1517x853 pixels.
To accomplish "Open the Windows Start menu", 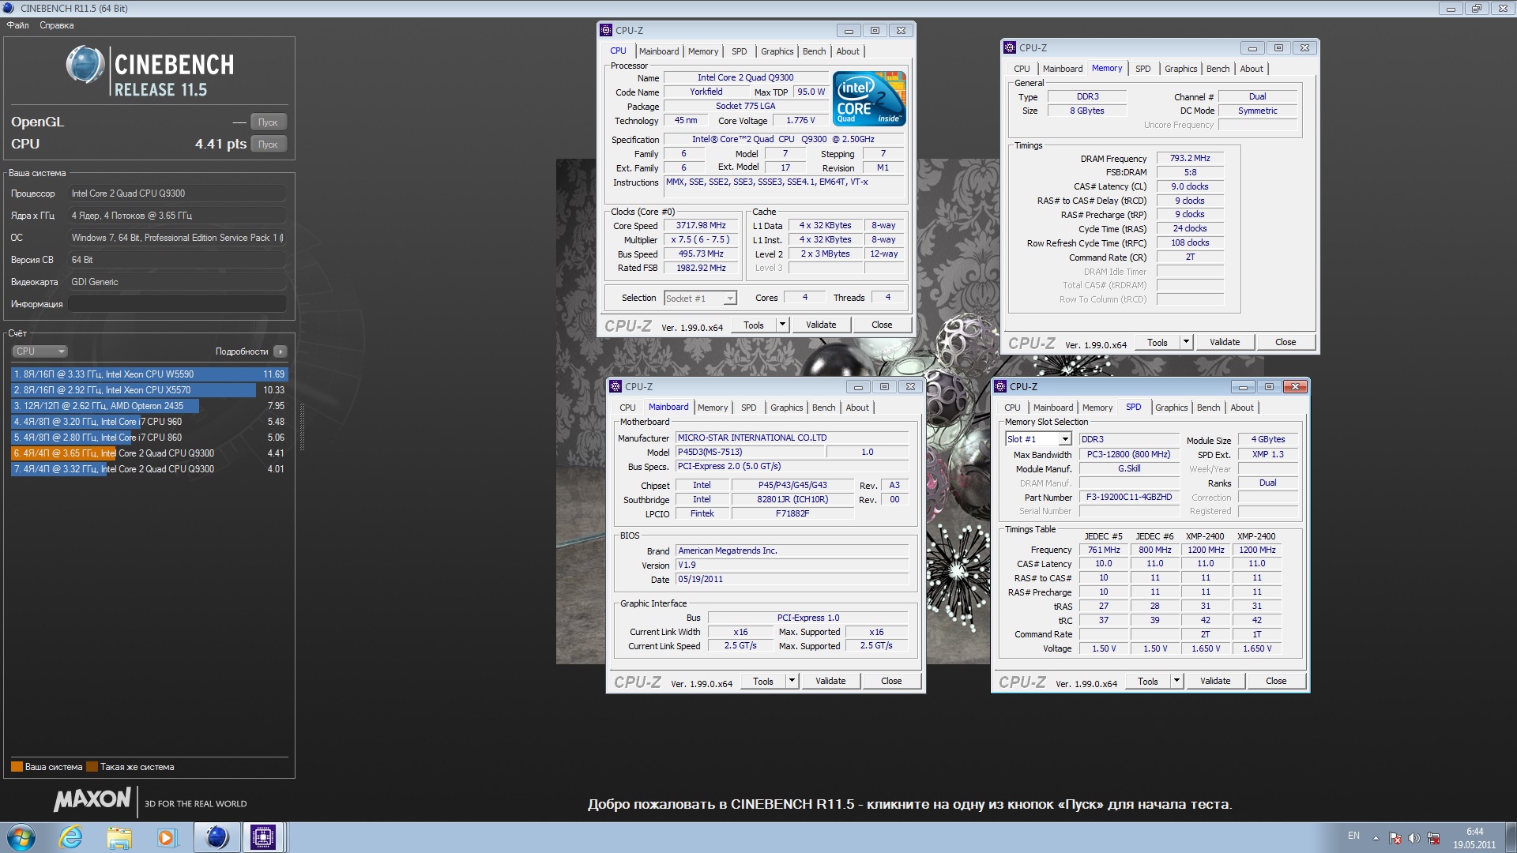I will point(21,837).
